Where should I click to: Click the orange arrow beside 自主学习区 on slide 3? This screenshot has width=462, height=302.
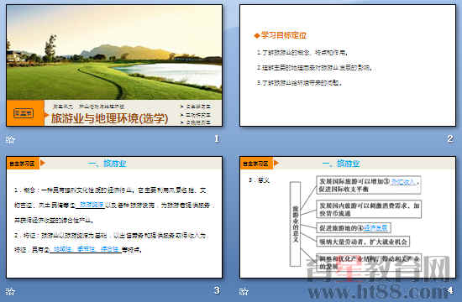43,163
